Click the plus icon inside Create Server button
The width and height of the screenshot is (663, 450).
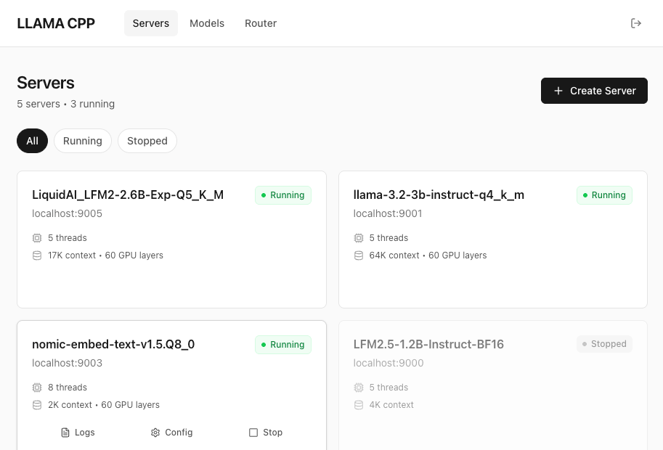click(x=558, y=91)
